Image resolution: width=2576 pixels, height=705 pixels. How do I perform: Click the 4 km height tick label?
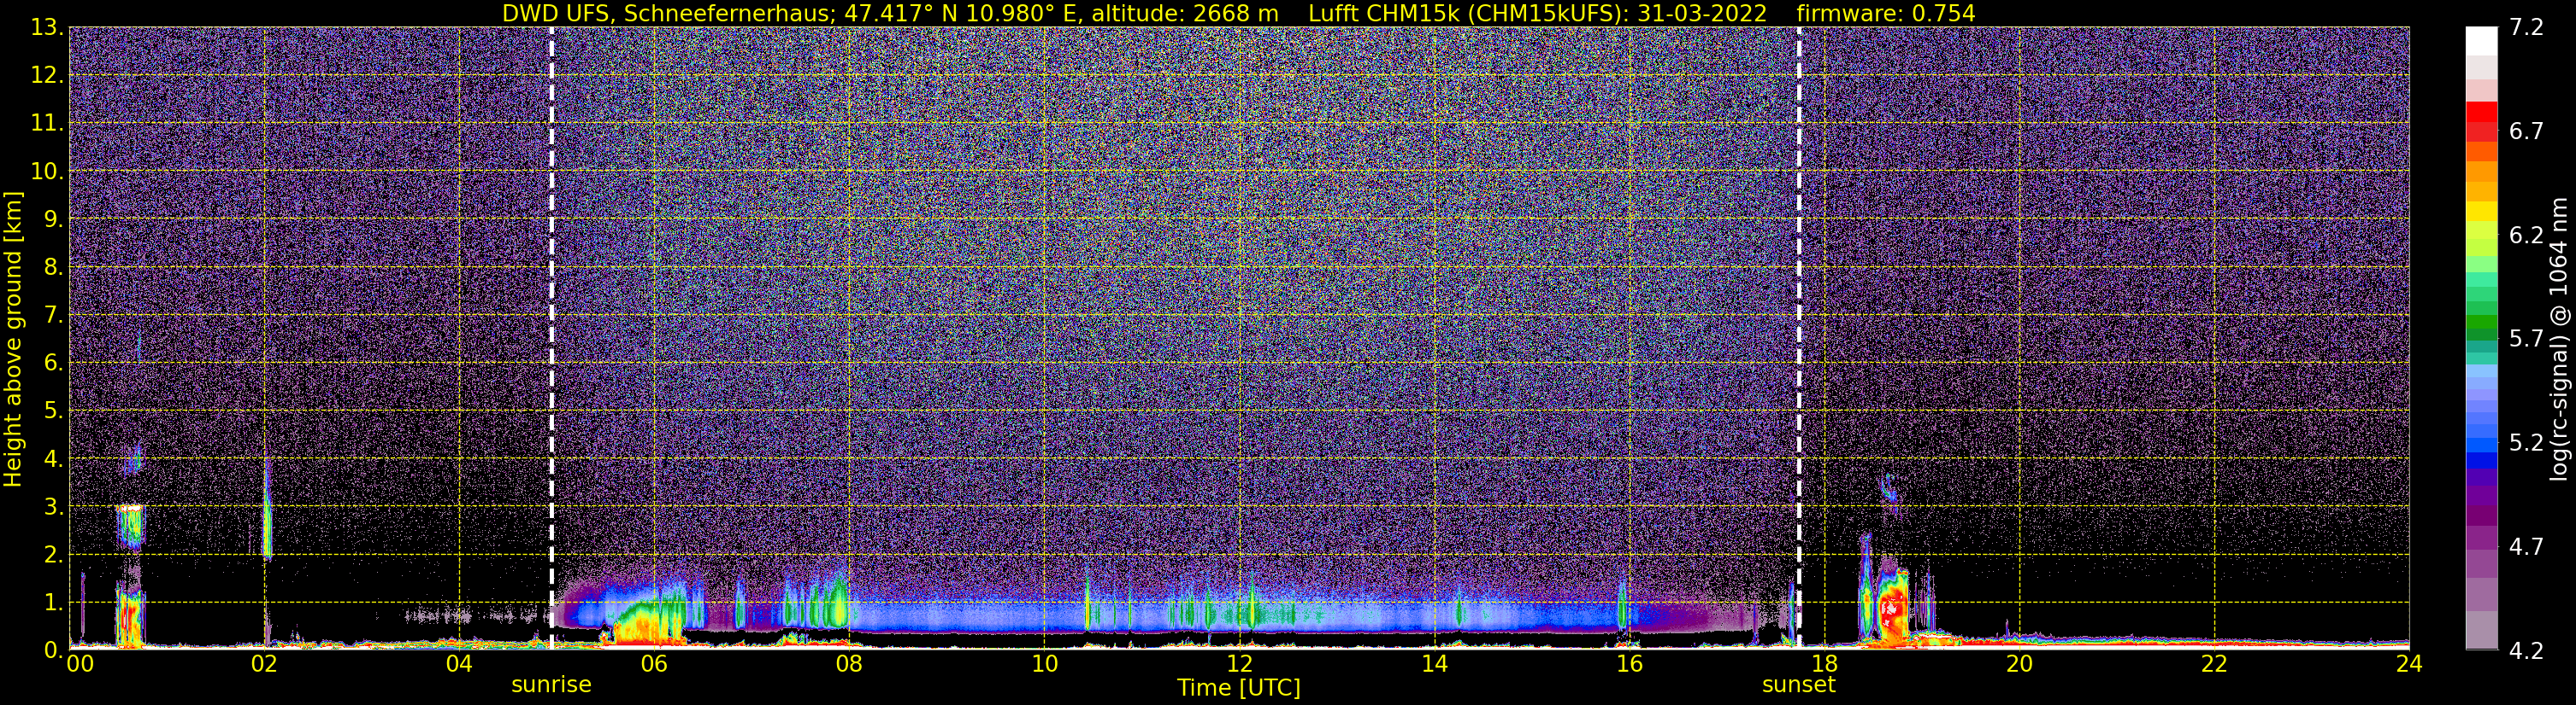point(53,459)
